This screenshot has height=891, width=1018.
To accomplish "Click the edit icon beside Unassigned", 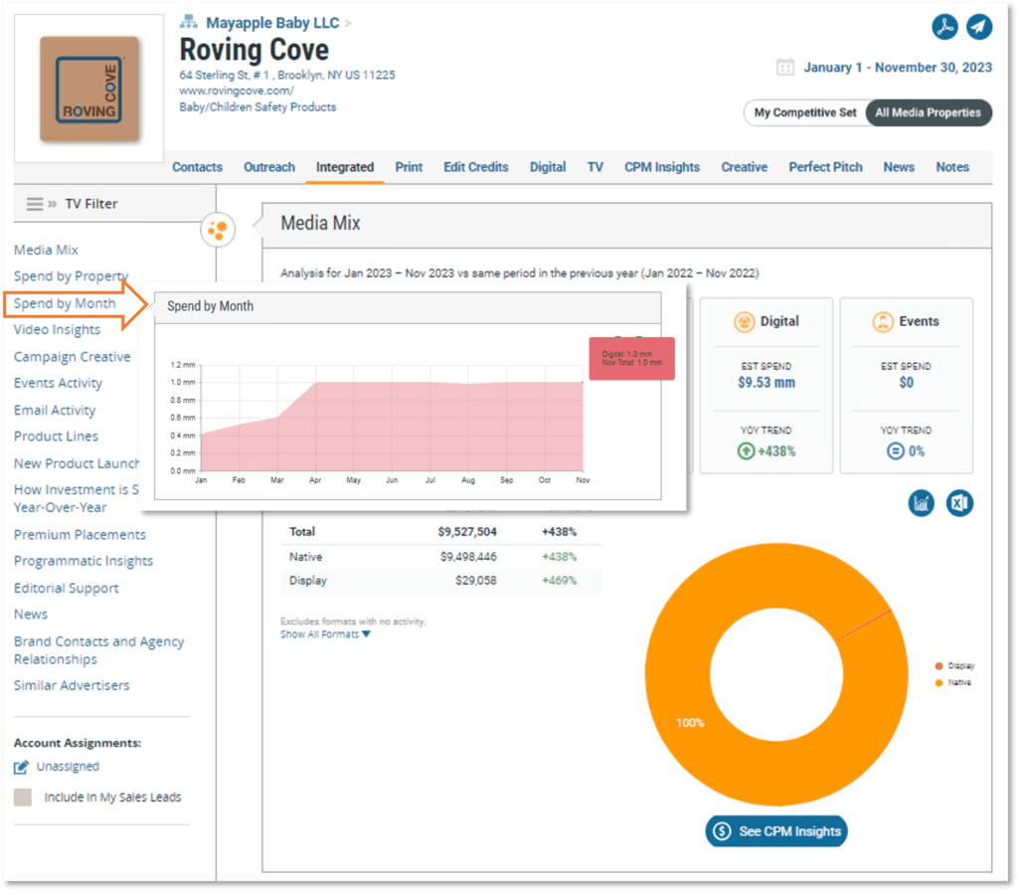I will point(22,767).
